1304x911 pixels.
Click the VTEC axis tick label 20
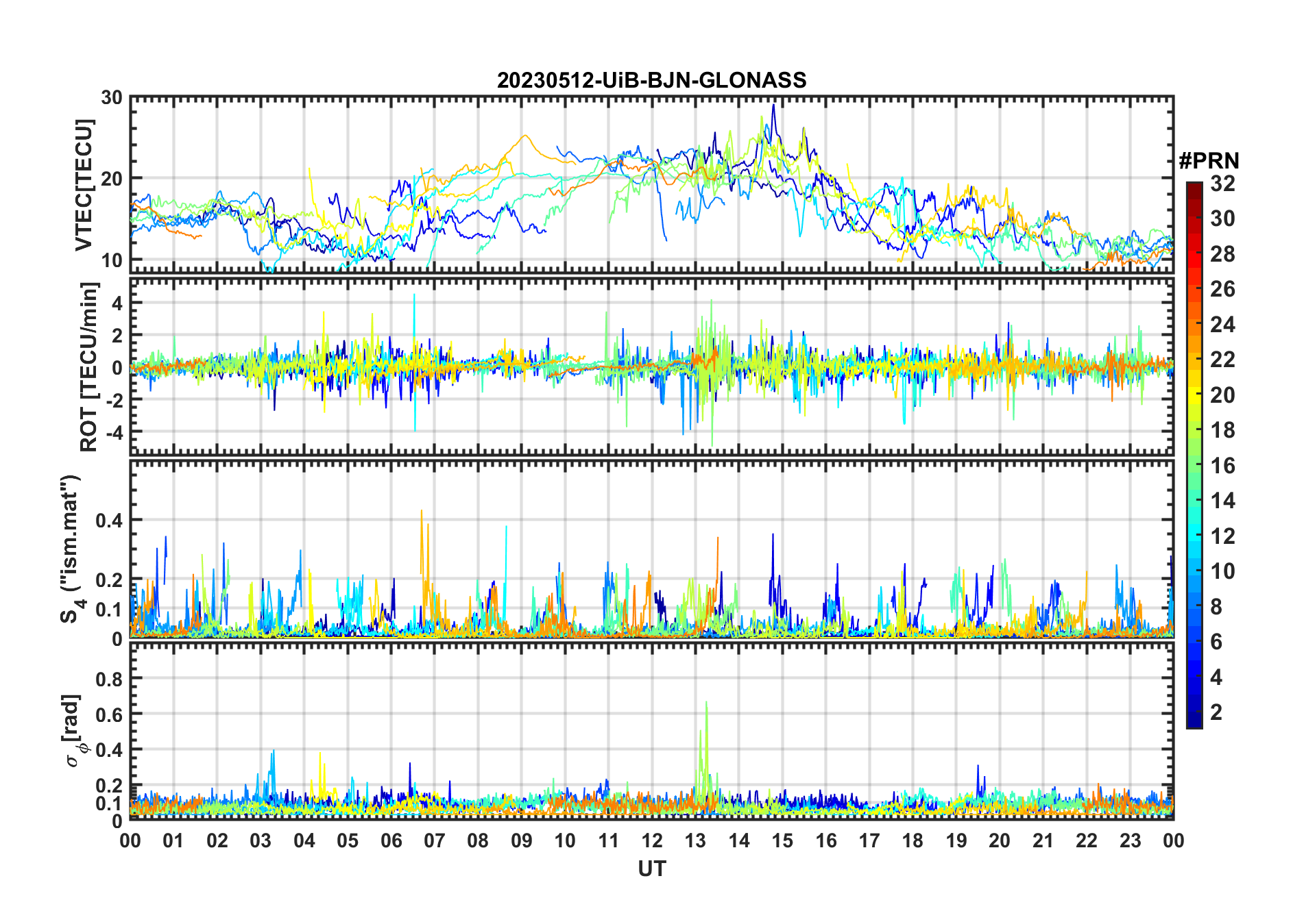coord(112,179)
